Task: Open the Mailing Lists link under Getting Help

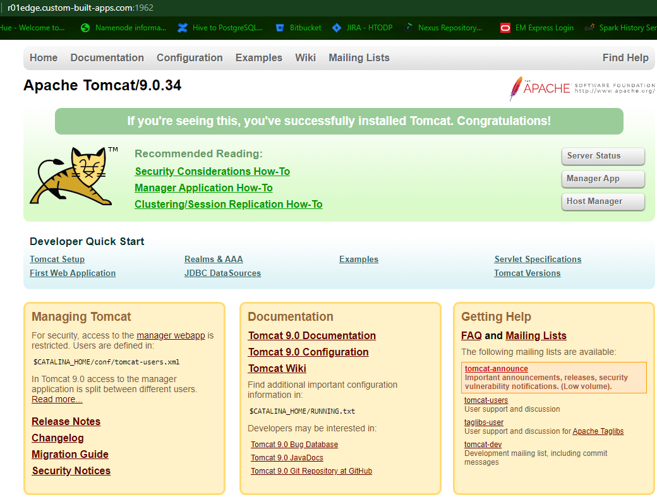Action: [x=536, y=336]
